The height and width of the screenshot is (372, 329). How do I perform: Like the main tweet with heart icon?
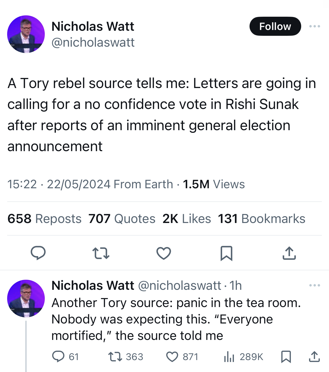164,253
